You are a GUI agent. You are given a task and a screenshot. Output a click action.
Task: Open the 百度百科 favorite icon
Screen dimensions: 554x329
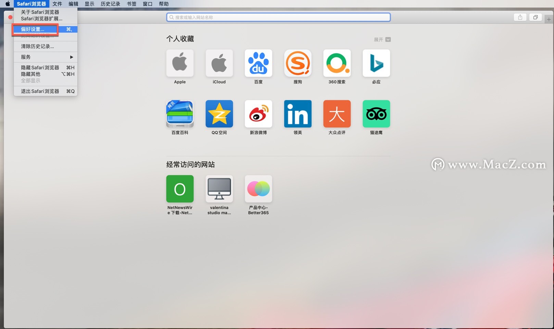(x=180, y=114)
